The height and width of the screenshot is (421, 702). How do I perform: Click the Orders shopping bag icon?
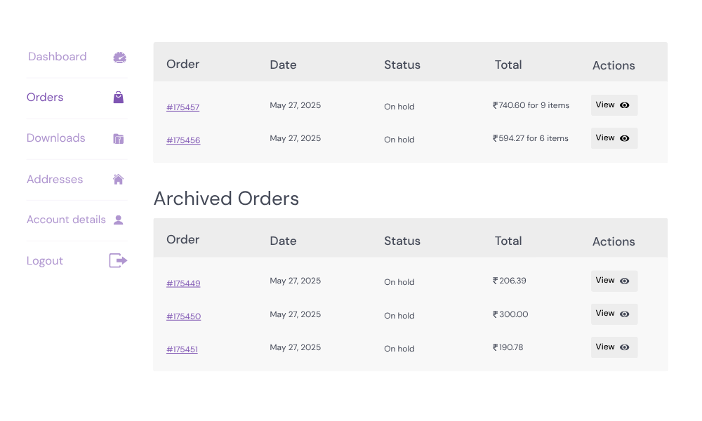(x=118, y=97)
